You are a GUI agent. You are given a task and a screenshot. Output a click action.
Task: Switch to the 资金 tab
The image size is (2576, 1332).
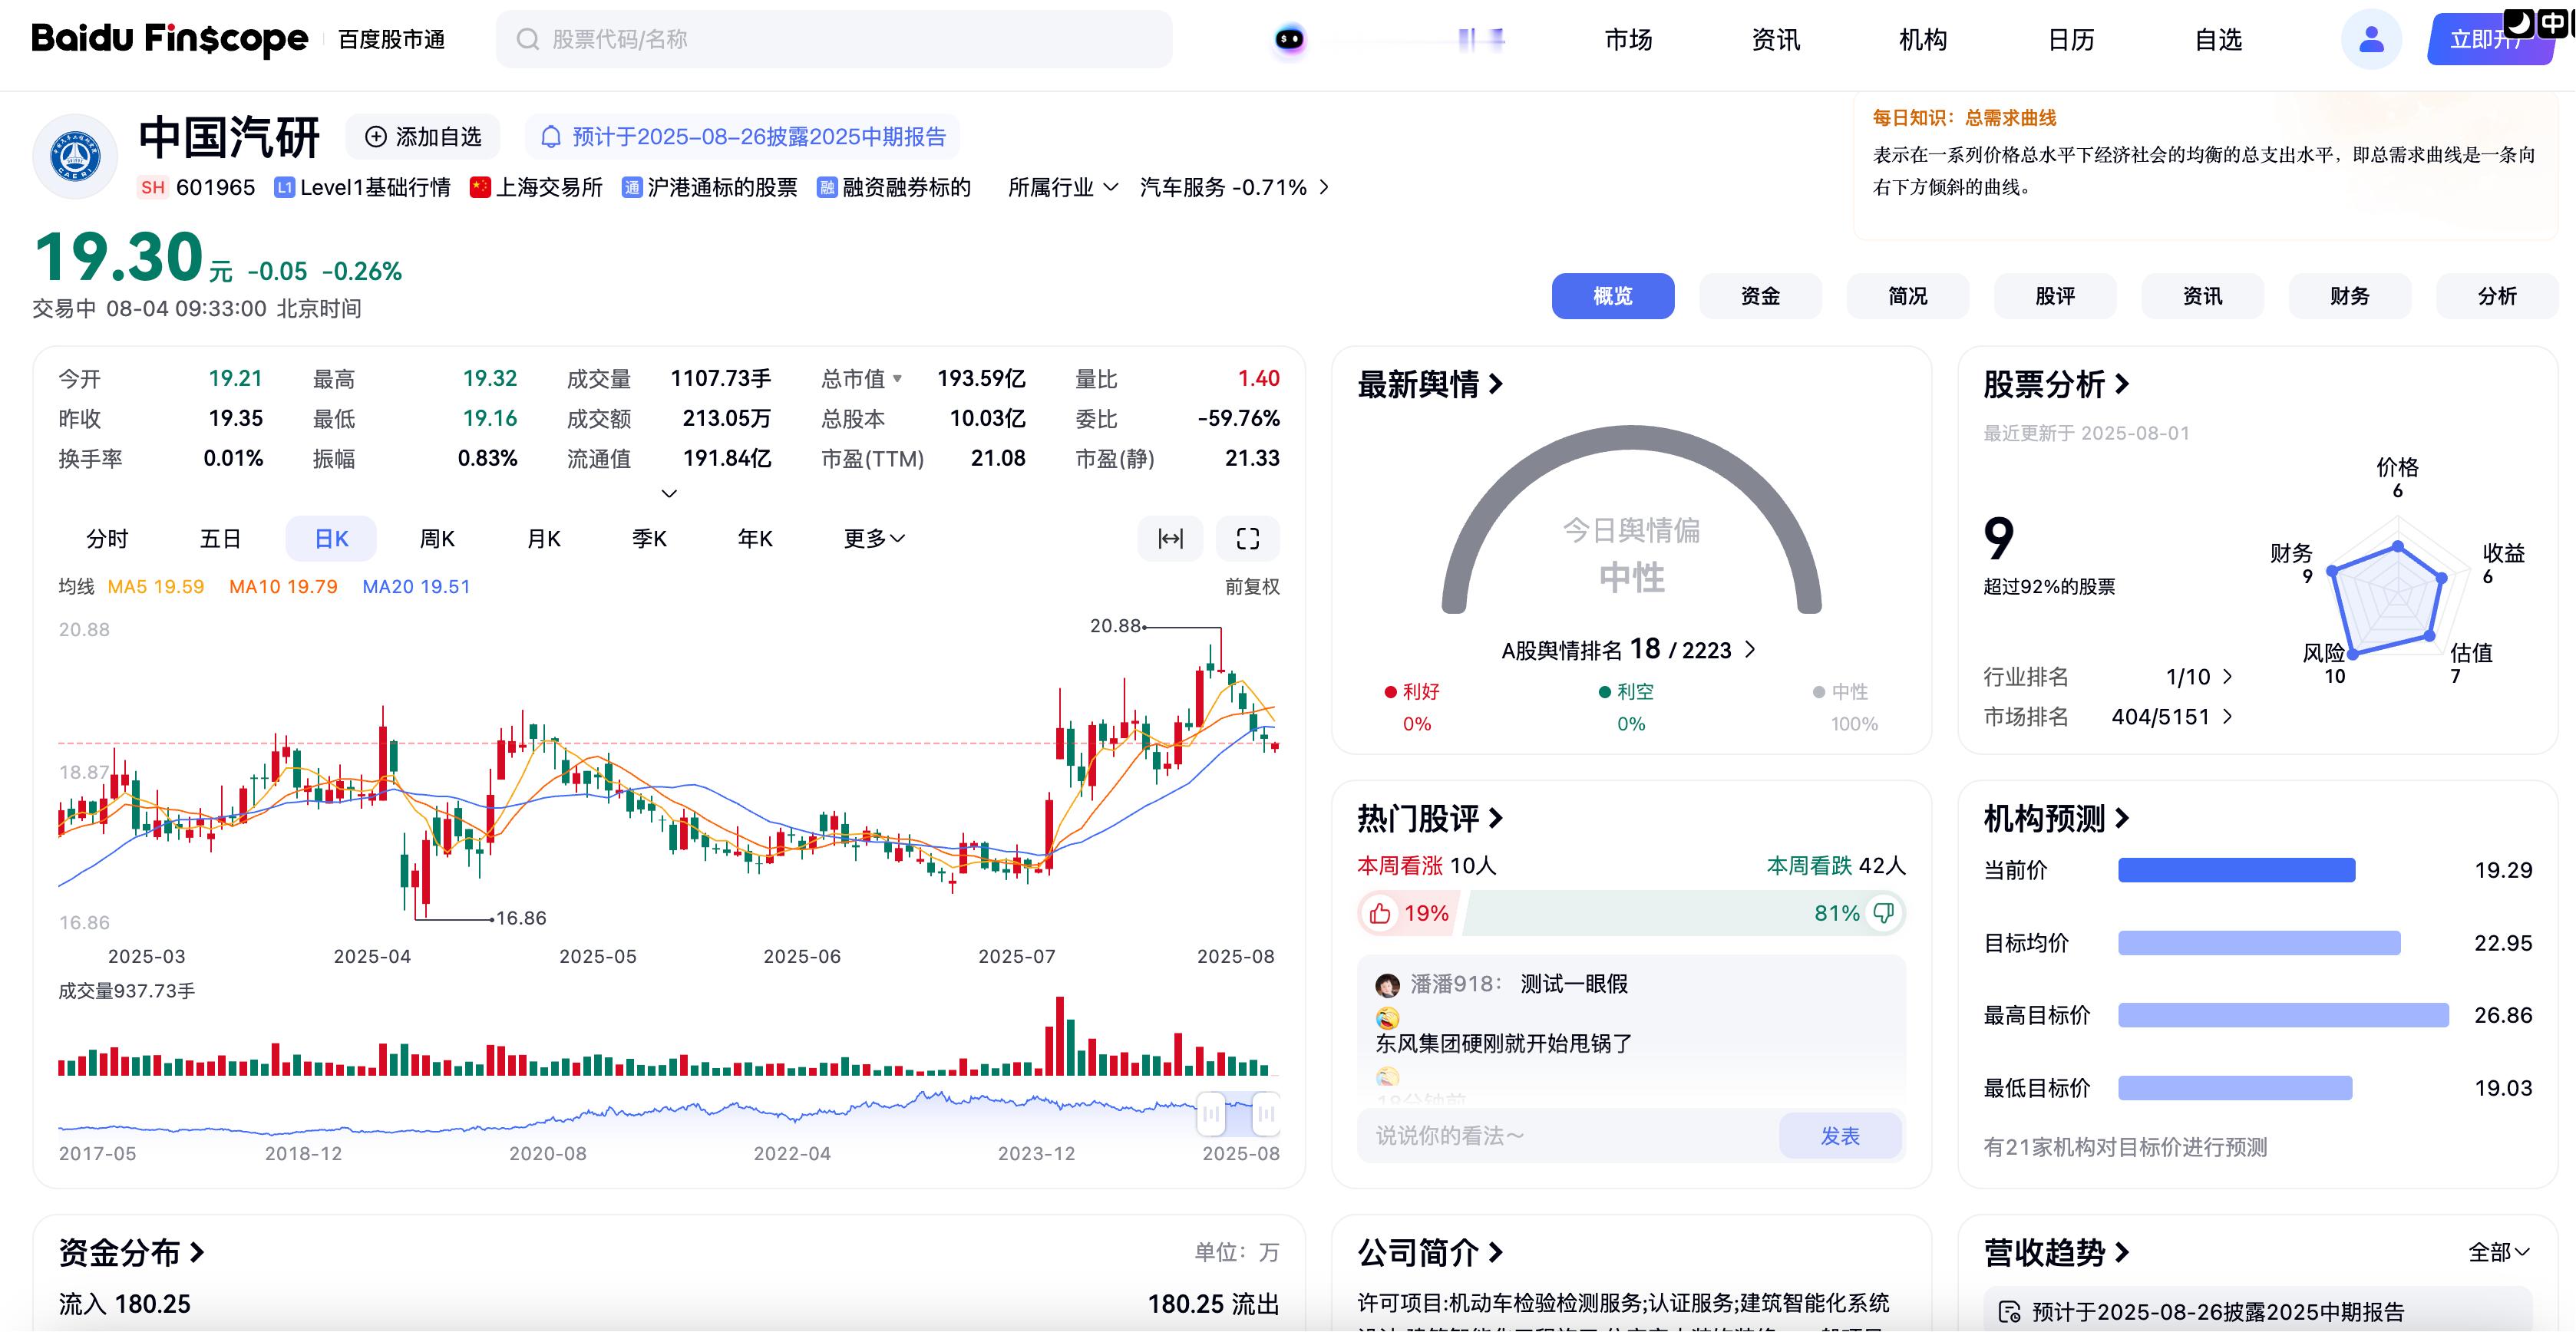1760,295
